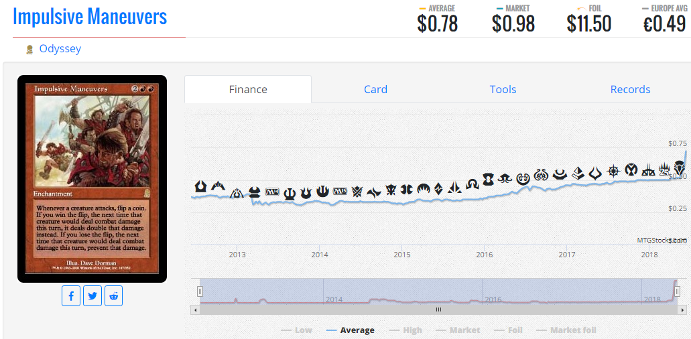Click the left range handle of navigator
691x339 pixels.
click(199, 291)
